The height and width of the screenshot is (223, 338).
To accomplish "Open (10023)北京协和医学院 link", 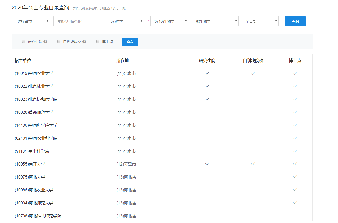I will tap(36, 99).
